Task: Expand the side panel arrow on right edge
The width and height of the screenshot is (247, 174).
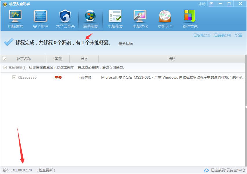Action: pos(246,107)
